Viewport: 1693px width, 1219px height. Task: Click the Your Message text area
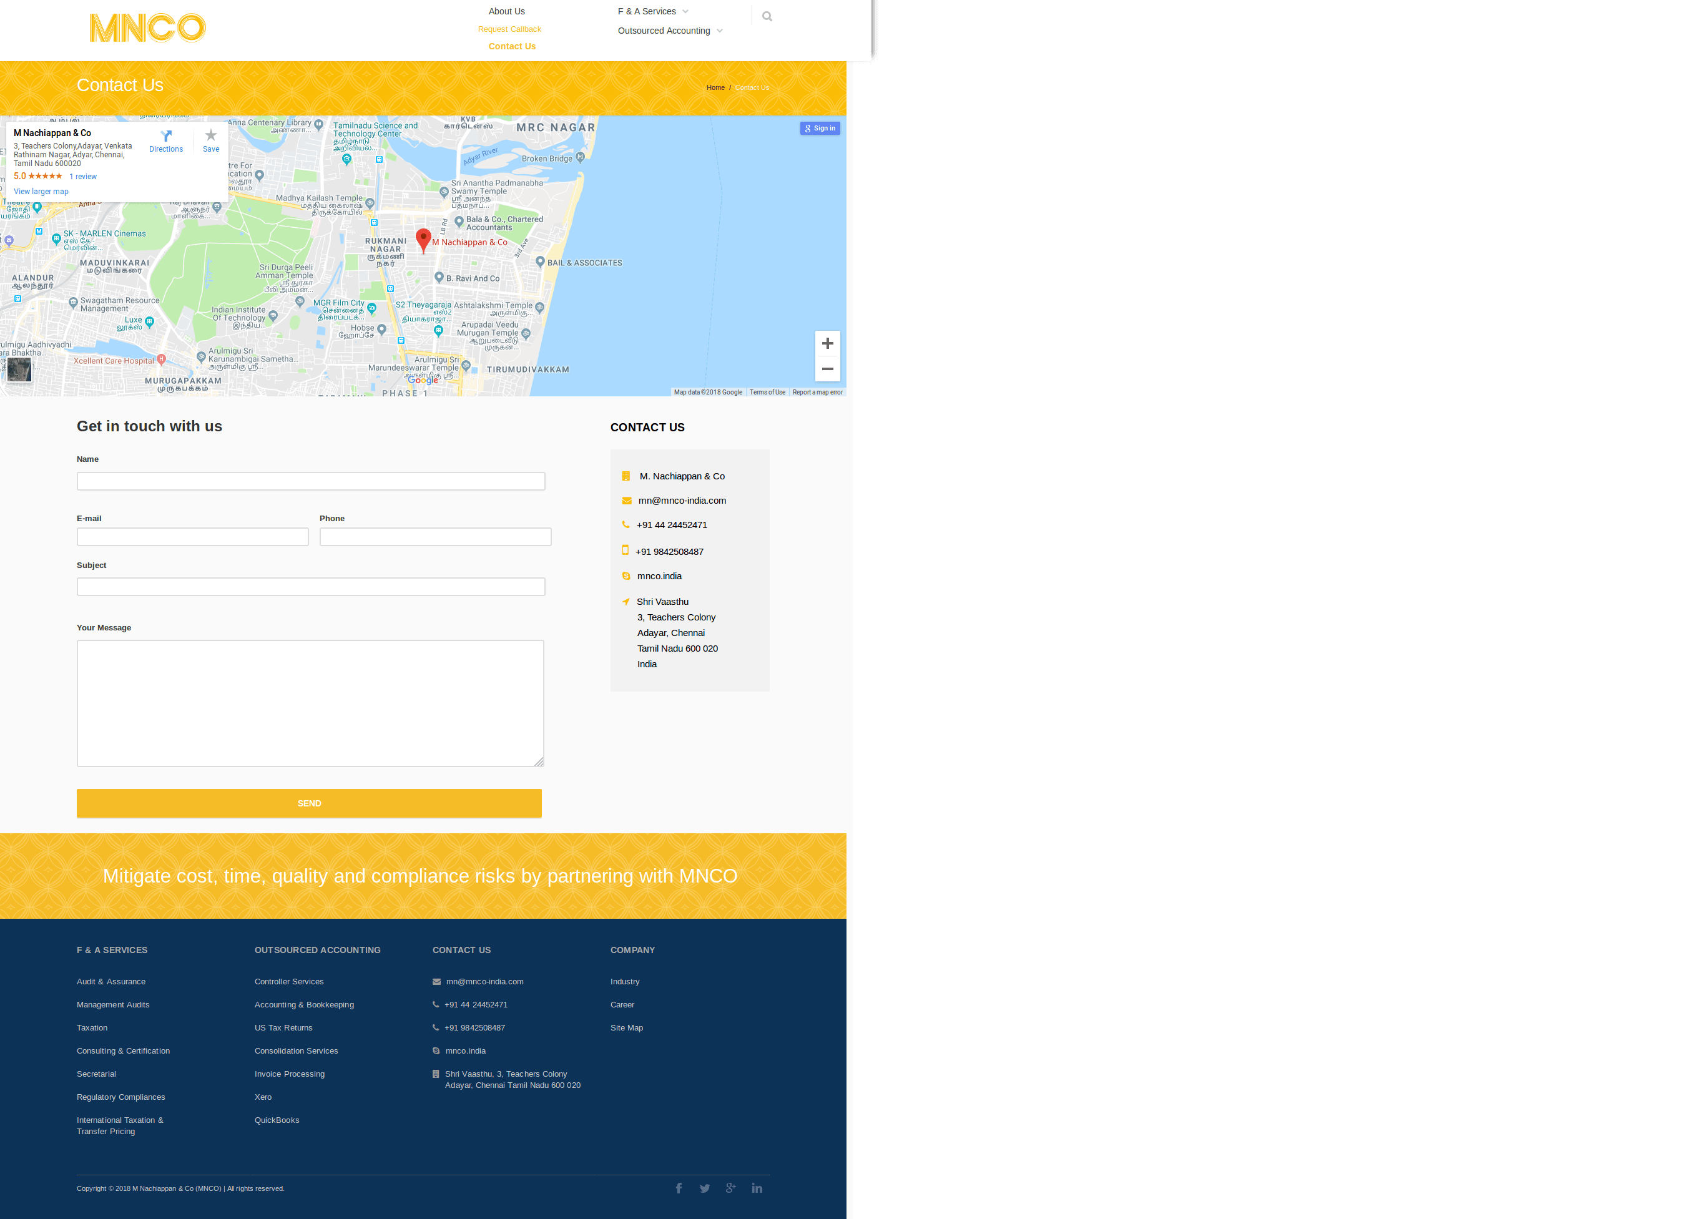coord(310,703)
